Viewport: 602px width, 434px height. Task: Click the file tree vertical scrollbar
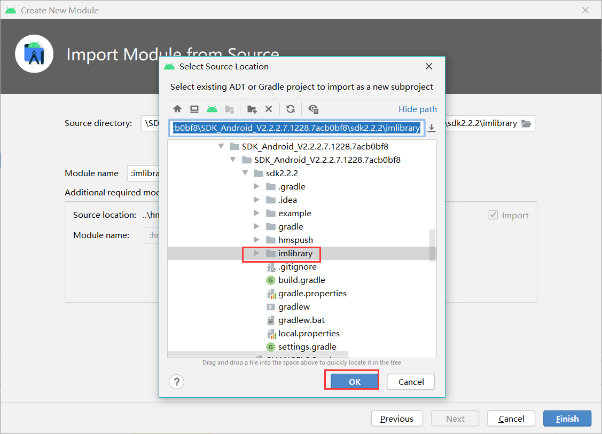[x=432, y=245]
